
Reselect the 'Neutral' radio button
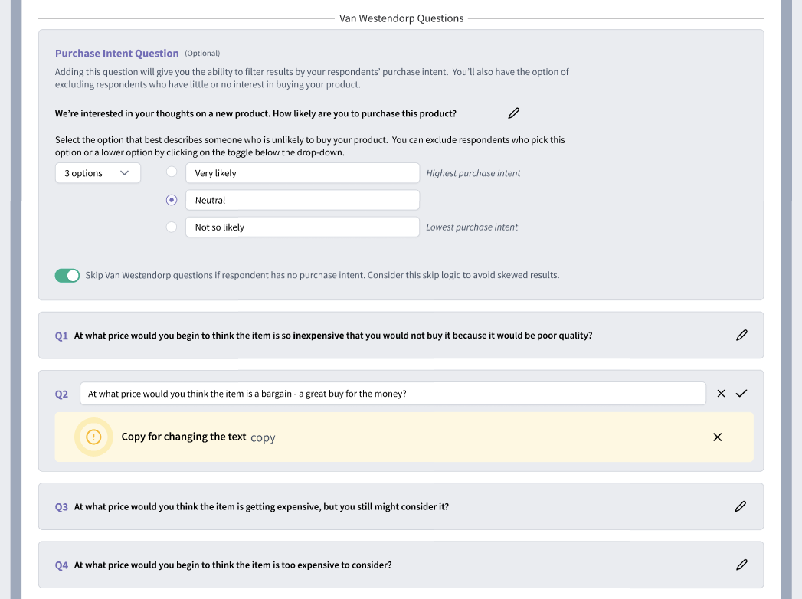coord(171,199)
